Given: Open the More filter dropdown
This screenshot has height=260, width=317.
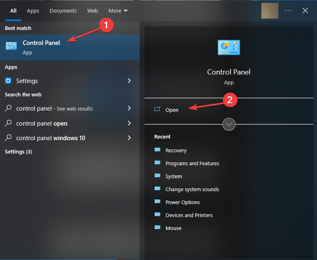Looking at the screenshot, I should pos(118,11).
